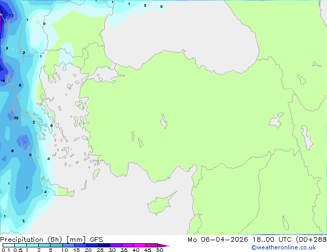Pick the 5–10 mm legend color swatch
This screenshot has width=327, height=252.
(x=56, y=245)
